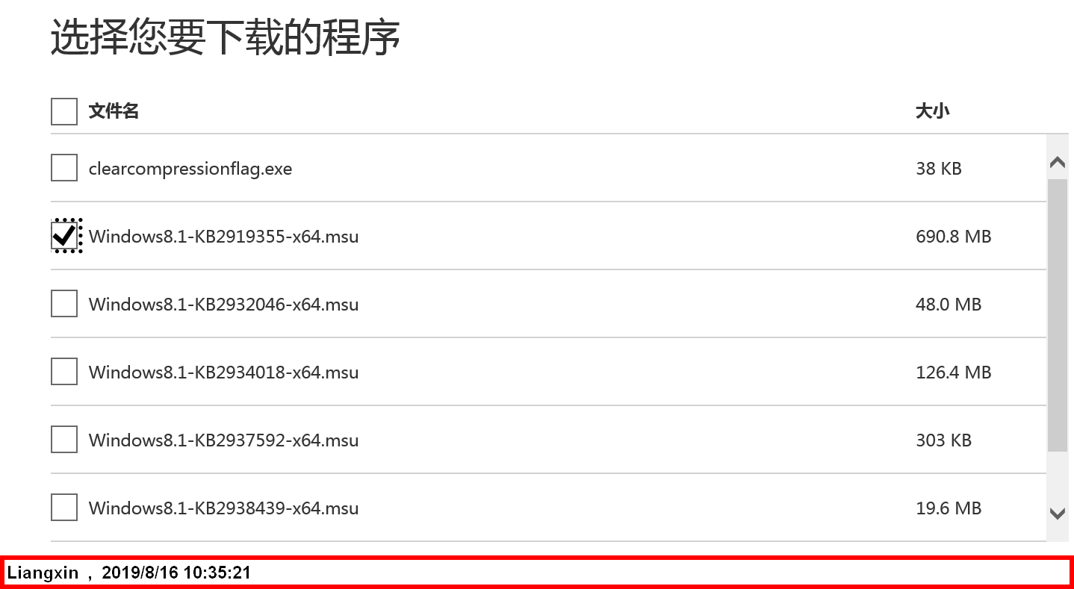1074x589 pixels.
Task: Click the 大小 column header
Action: 933,111
